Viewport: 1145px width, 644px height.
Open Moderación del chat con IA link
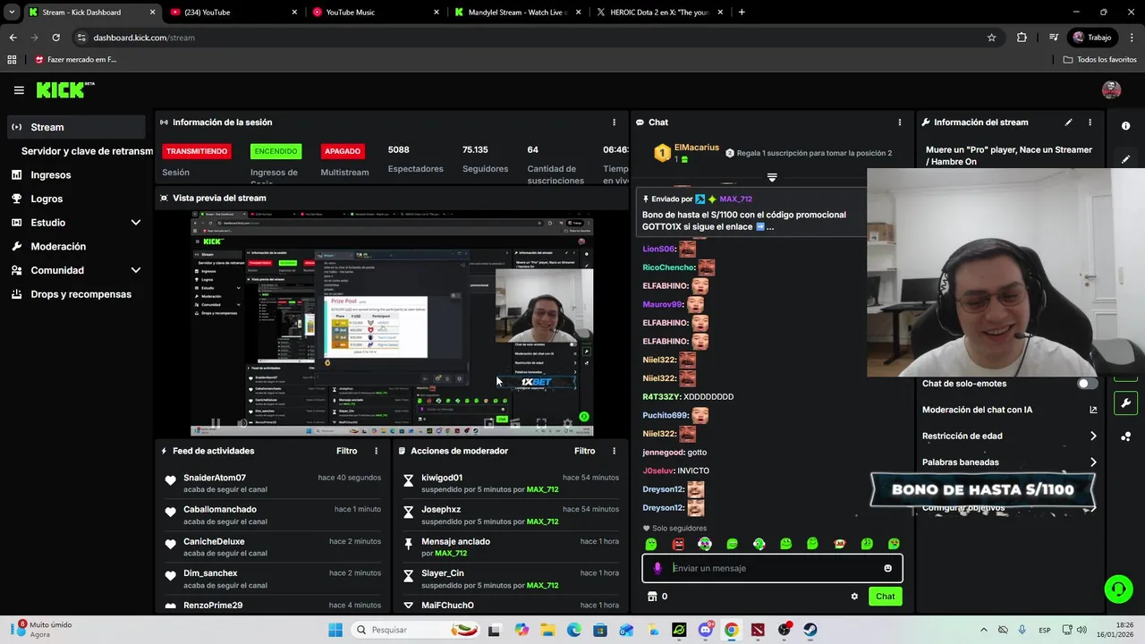(x=1009, y=410)
